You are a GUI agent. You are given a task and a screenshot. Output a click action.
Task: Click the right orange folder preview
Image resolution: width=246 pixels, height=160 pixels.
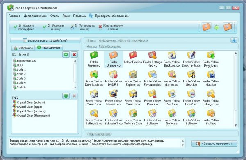tap(228, 27)
